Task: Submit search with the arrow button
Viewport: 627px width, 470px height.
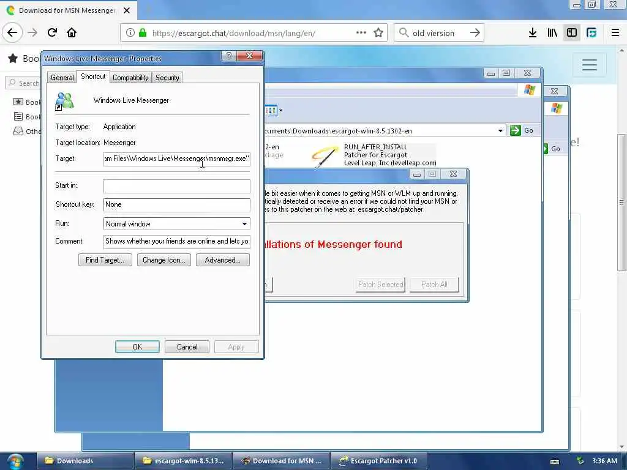Action: 475,32
